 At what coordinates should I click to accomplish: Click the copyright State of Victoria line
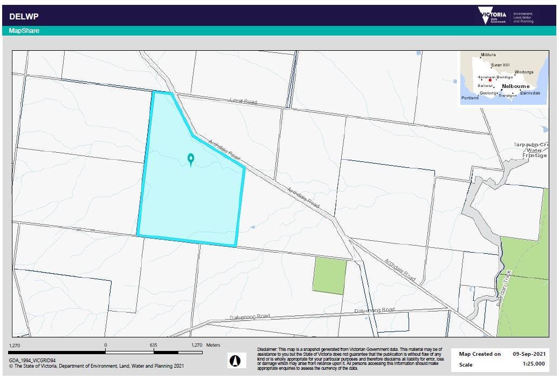tap(96, 366)
